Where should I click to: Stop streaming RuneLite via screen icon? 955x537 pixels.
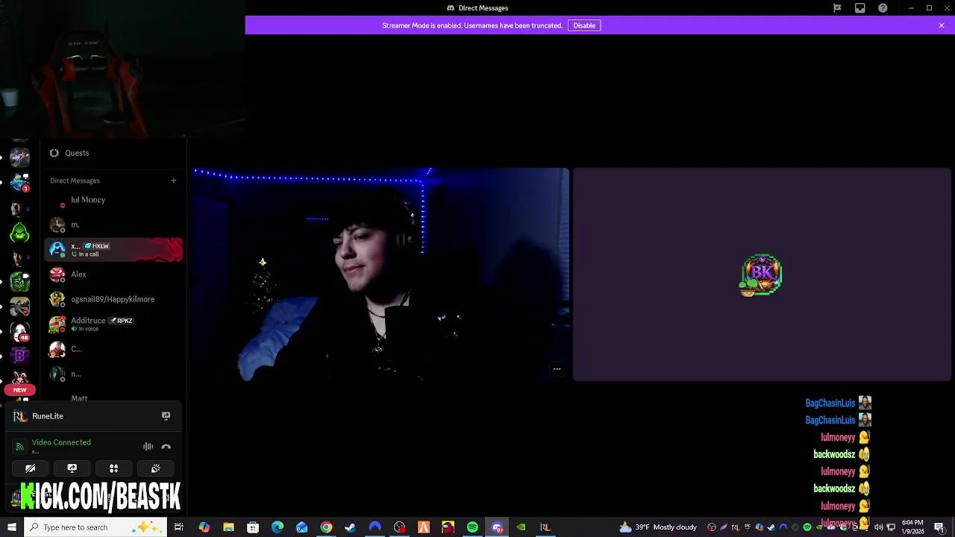(166, 416)
